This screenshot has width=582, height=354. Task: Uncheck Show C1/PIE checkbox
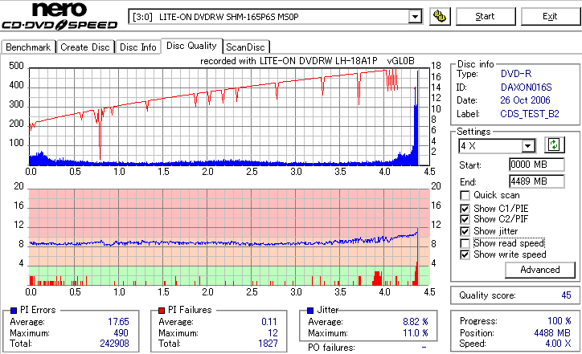pyautogui.click(x=465, y=209)
